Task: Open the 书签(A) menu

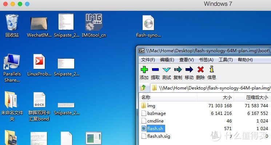Action: coord(206,60)
